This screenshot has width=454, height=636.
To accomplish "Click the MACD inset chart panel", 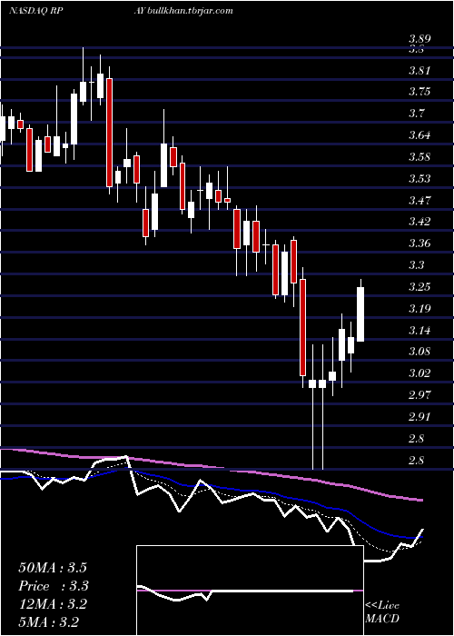I will point(250,591).
